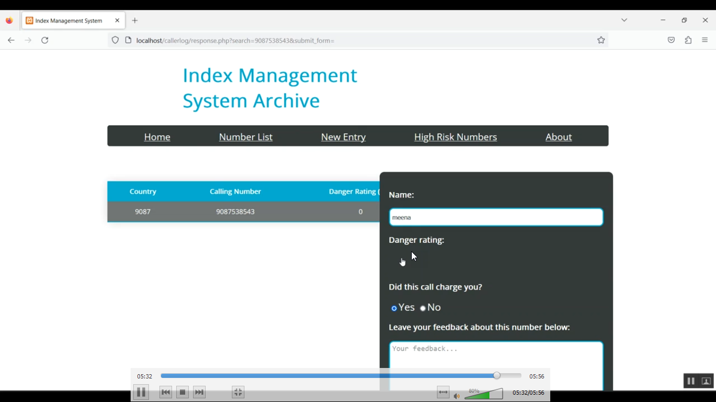
Task: Stop the video playback
Action: coord(183,392)
